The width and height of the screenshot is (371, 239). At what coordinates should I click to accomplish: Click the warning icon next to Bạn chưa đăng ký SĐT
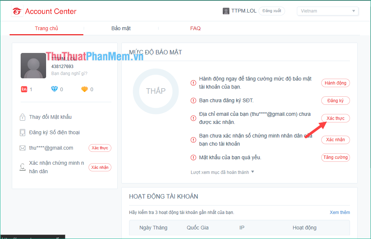point(193,100)
